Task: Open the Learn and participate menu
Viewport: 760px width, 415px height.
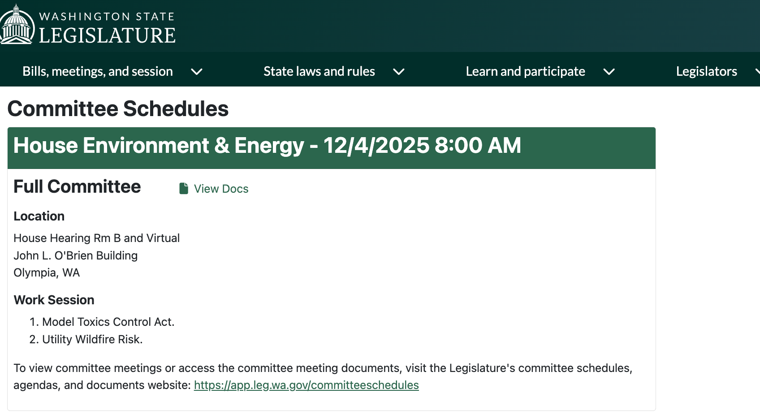Action: click(525, 71)
